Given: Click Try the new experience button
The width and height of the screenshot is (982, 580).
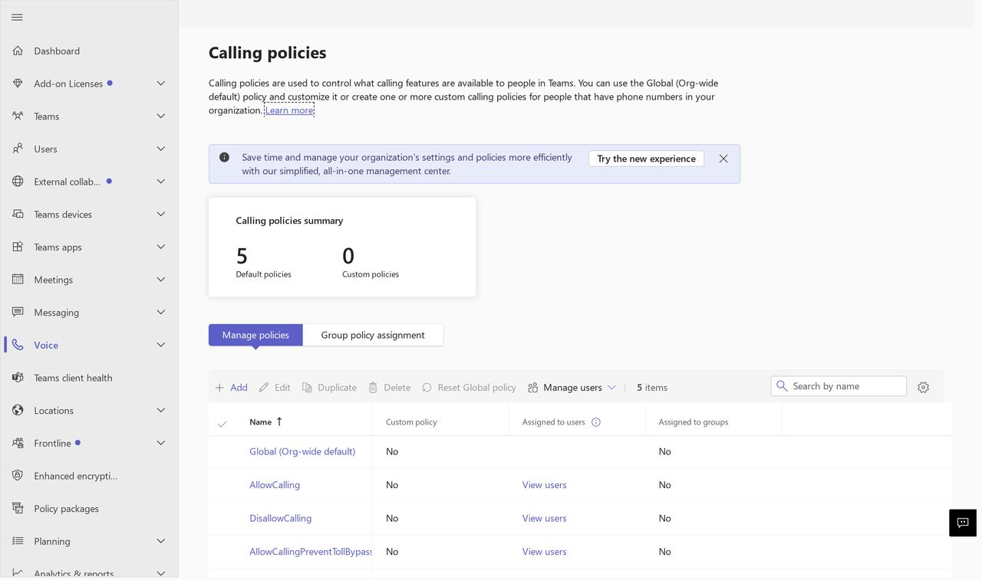Looking at the screenshot, I should point(646,159).
